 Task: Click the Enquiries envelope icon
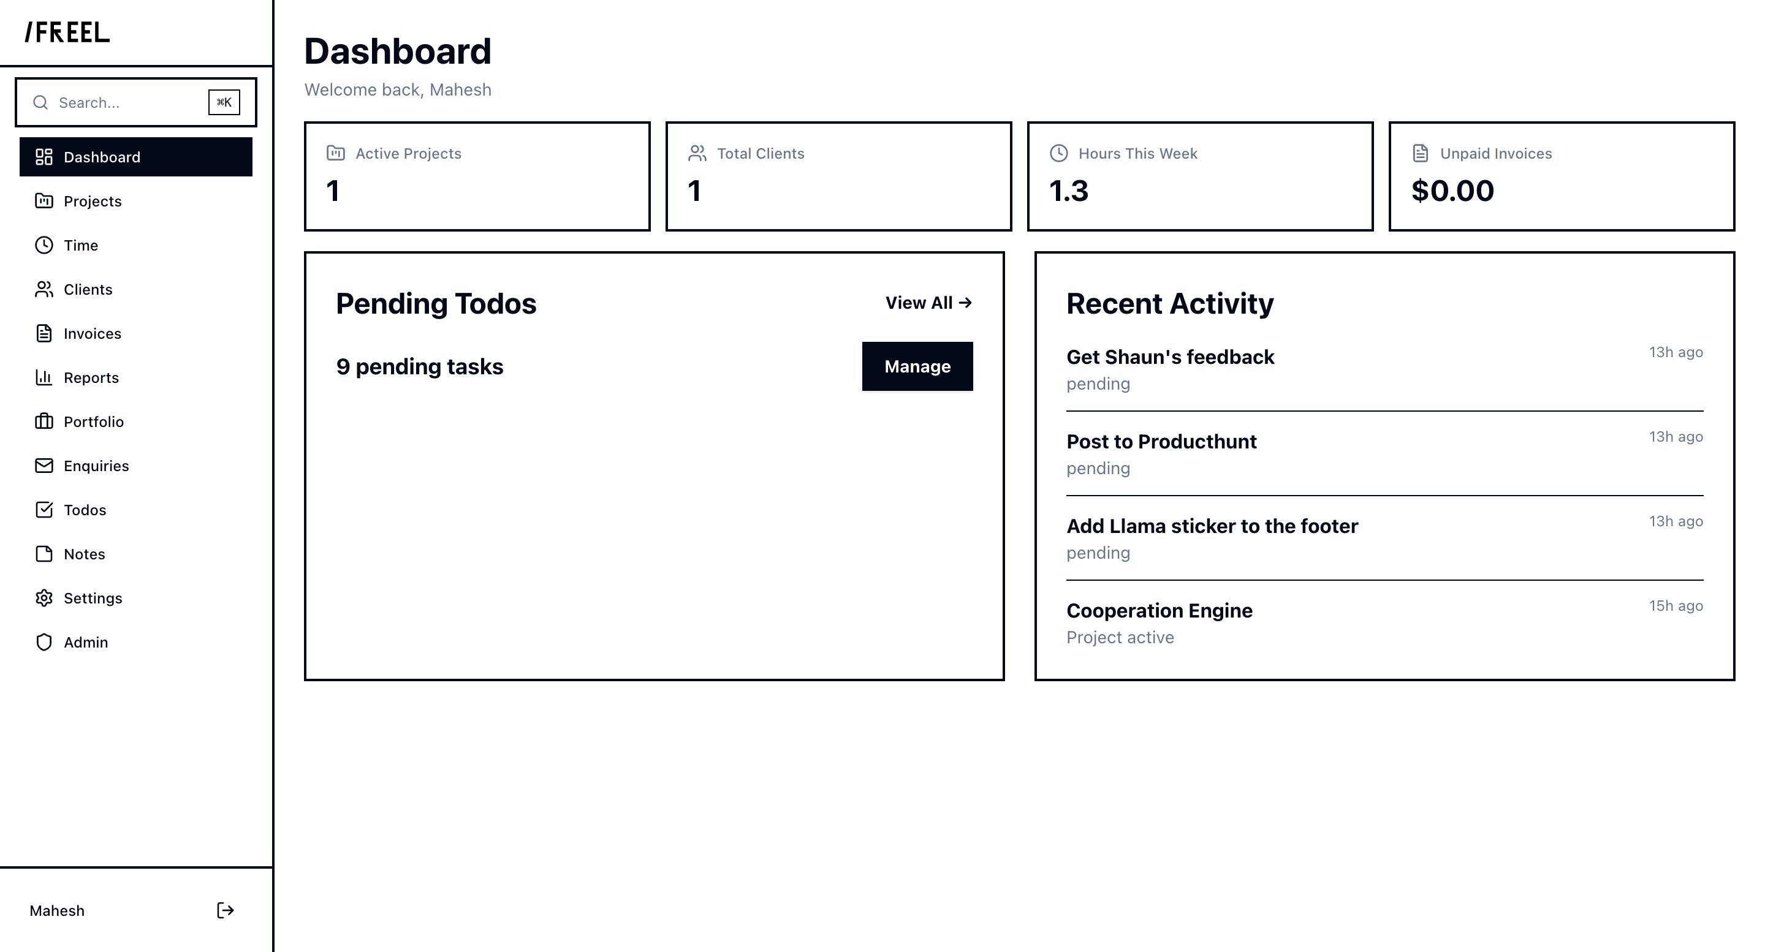click(x=44, y=466)
